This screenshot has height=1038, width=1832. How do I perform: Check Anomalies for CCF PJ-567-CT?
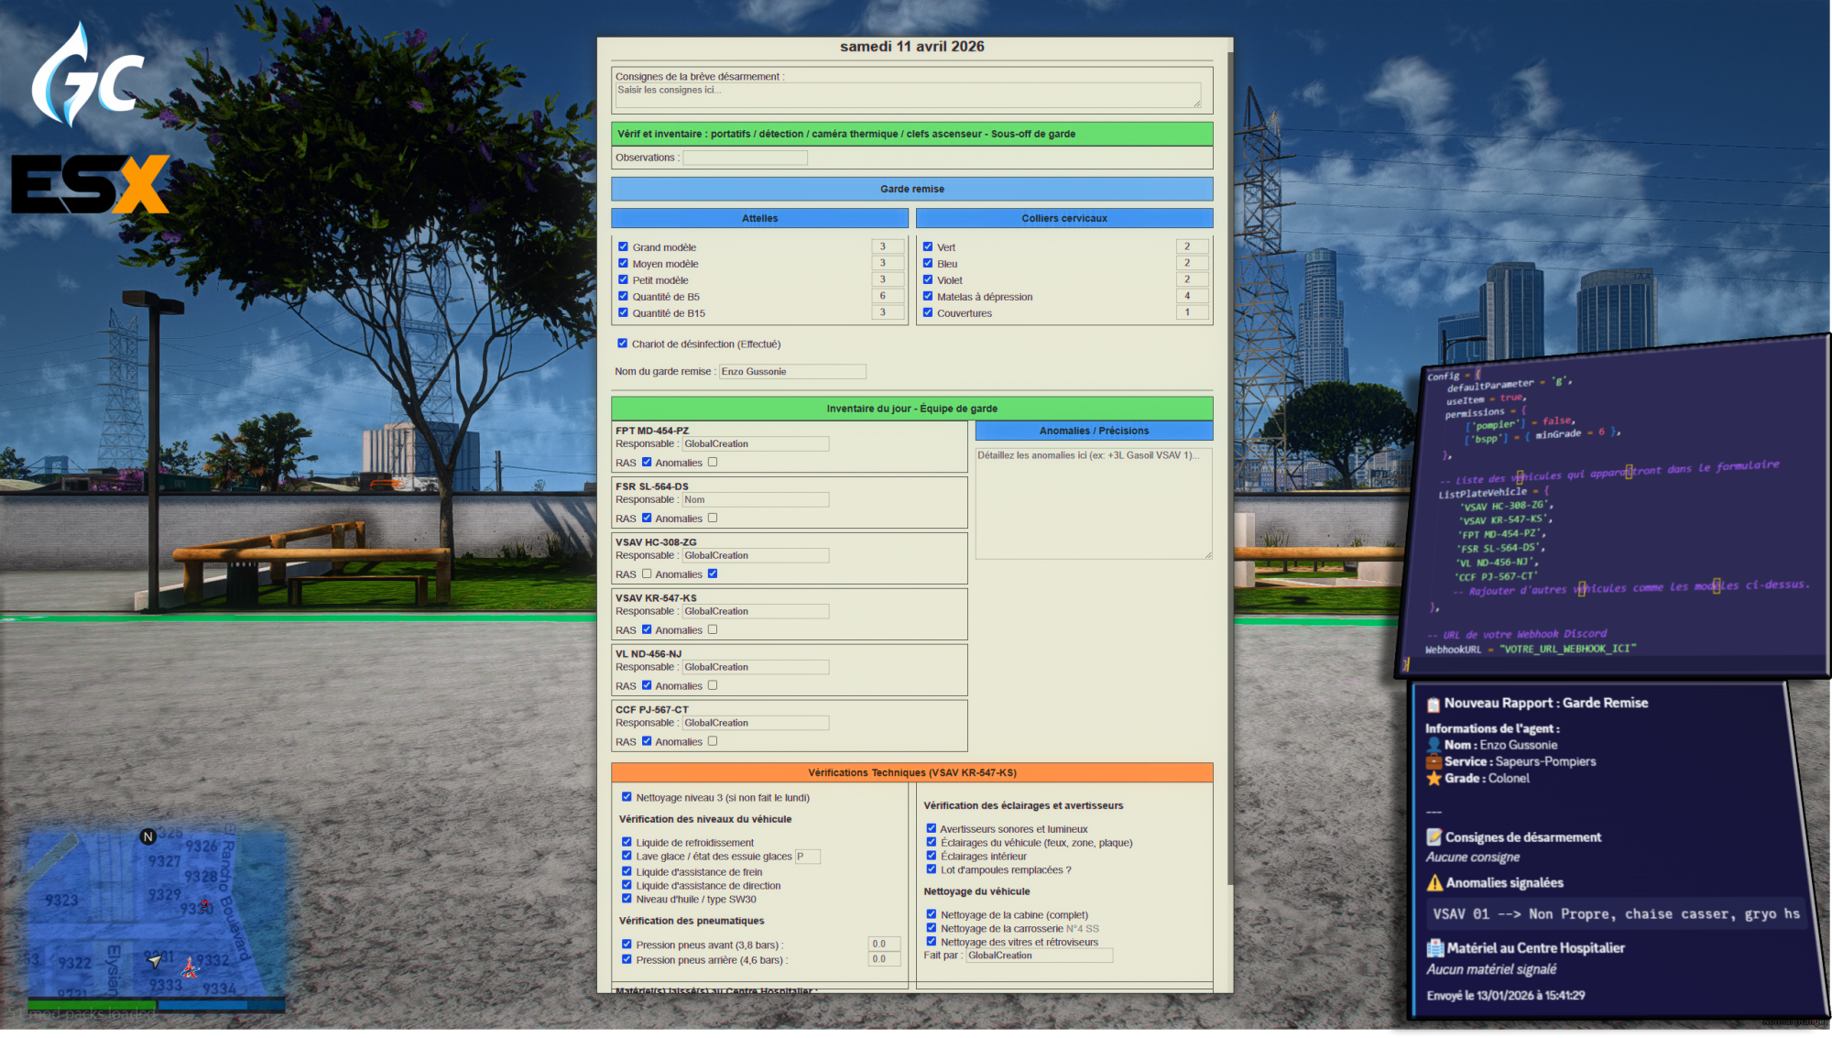[713, 741]
